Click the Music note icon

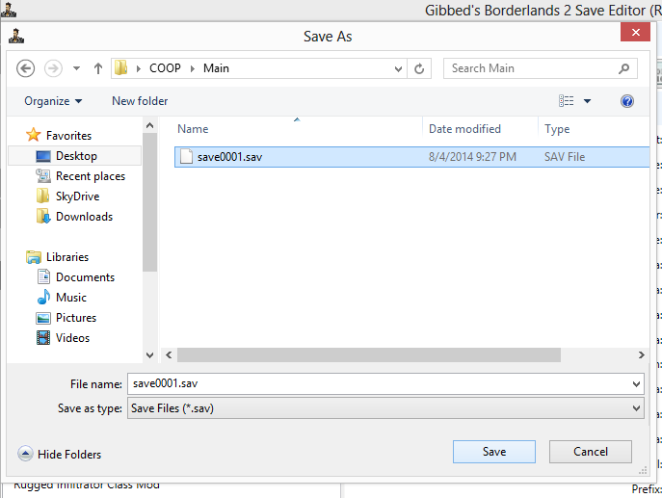(x=43, y=297)
